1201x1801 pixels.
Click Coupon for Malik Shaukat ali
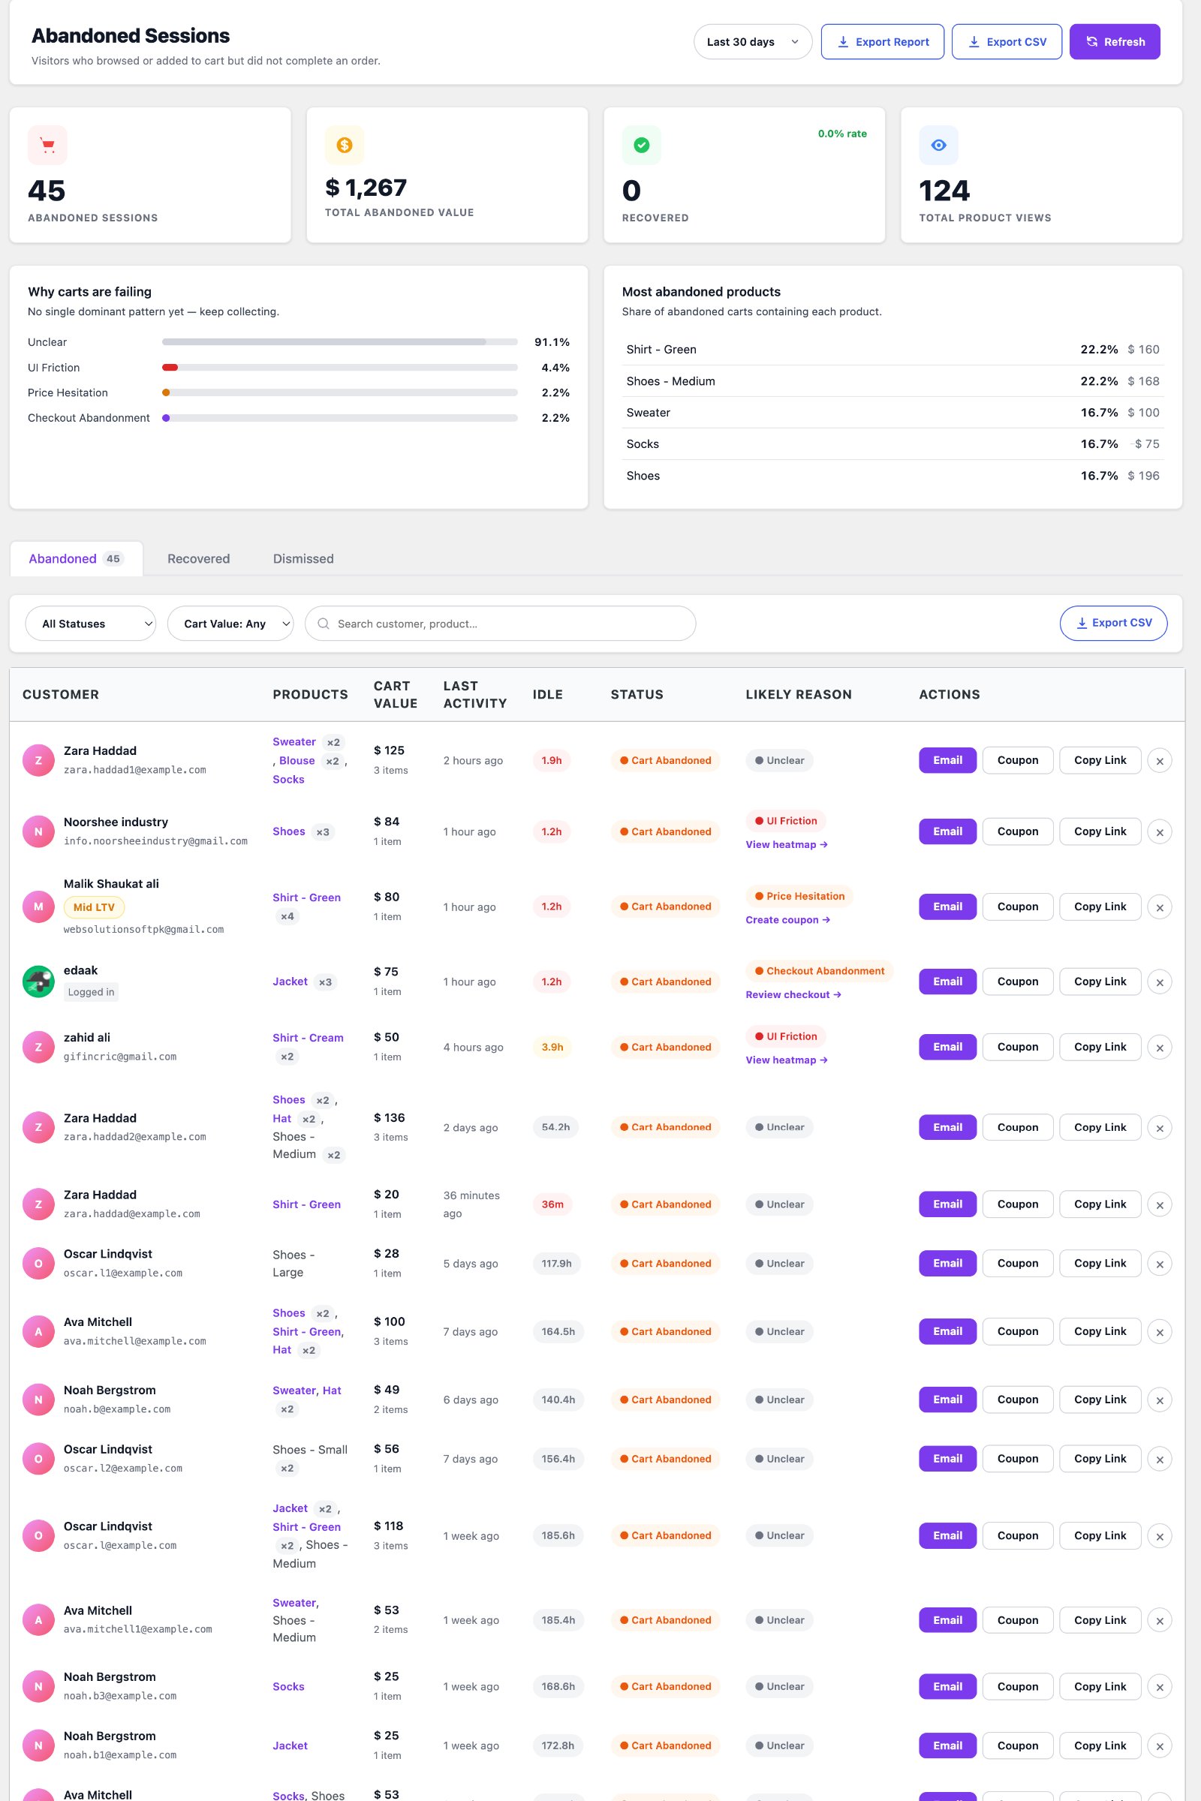[1018, 907]
